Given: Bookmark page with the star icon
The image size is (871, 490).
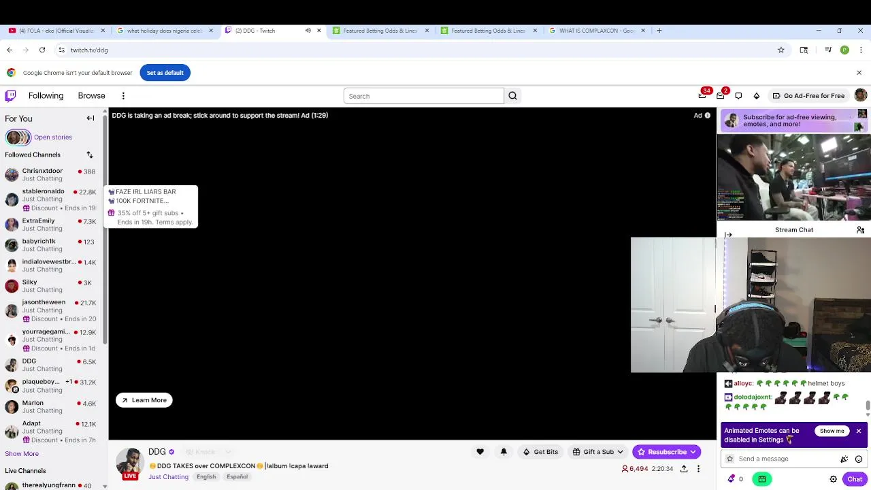Looking at the screenshot, I should pyautogui.click(x=781, y=50).
